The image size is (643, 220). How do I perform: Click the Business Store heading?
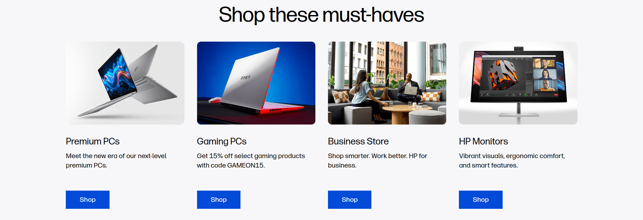358,141
